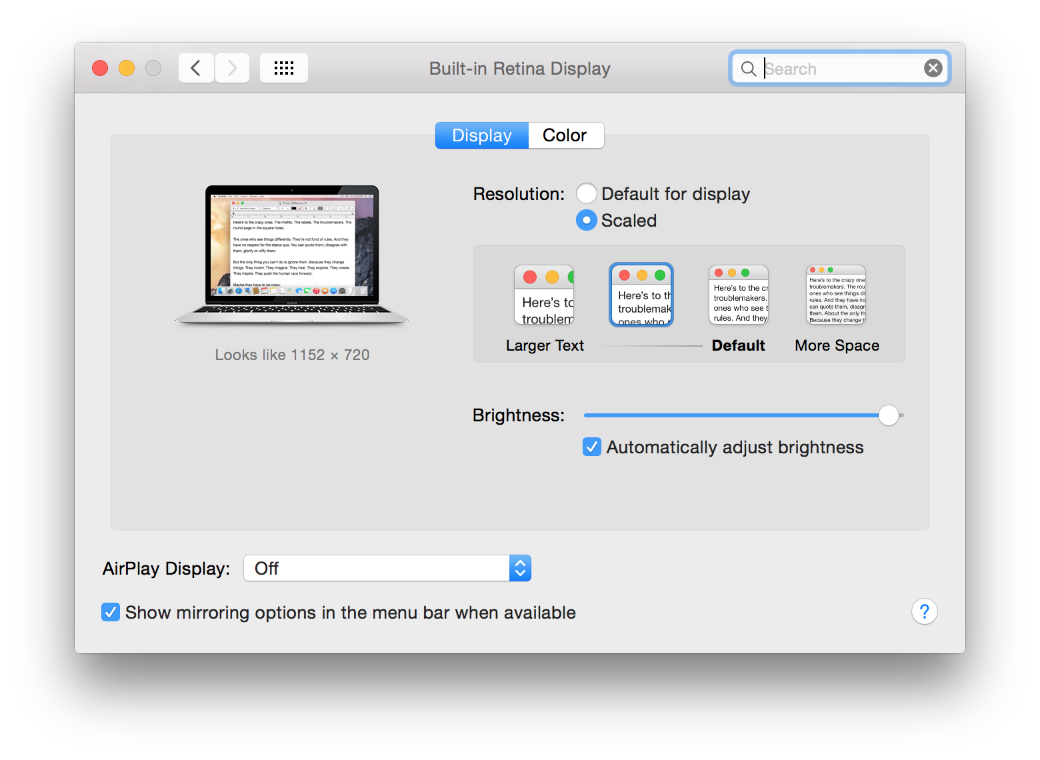Close the window with the red button

100,68
